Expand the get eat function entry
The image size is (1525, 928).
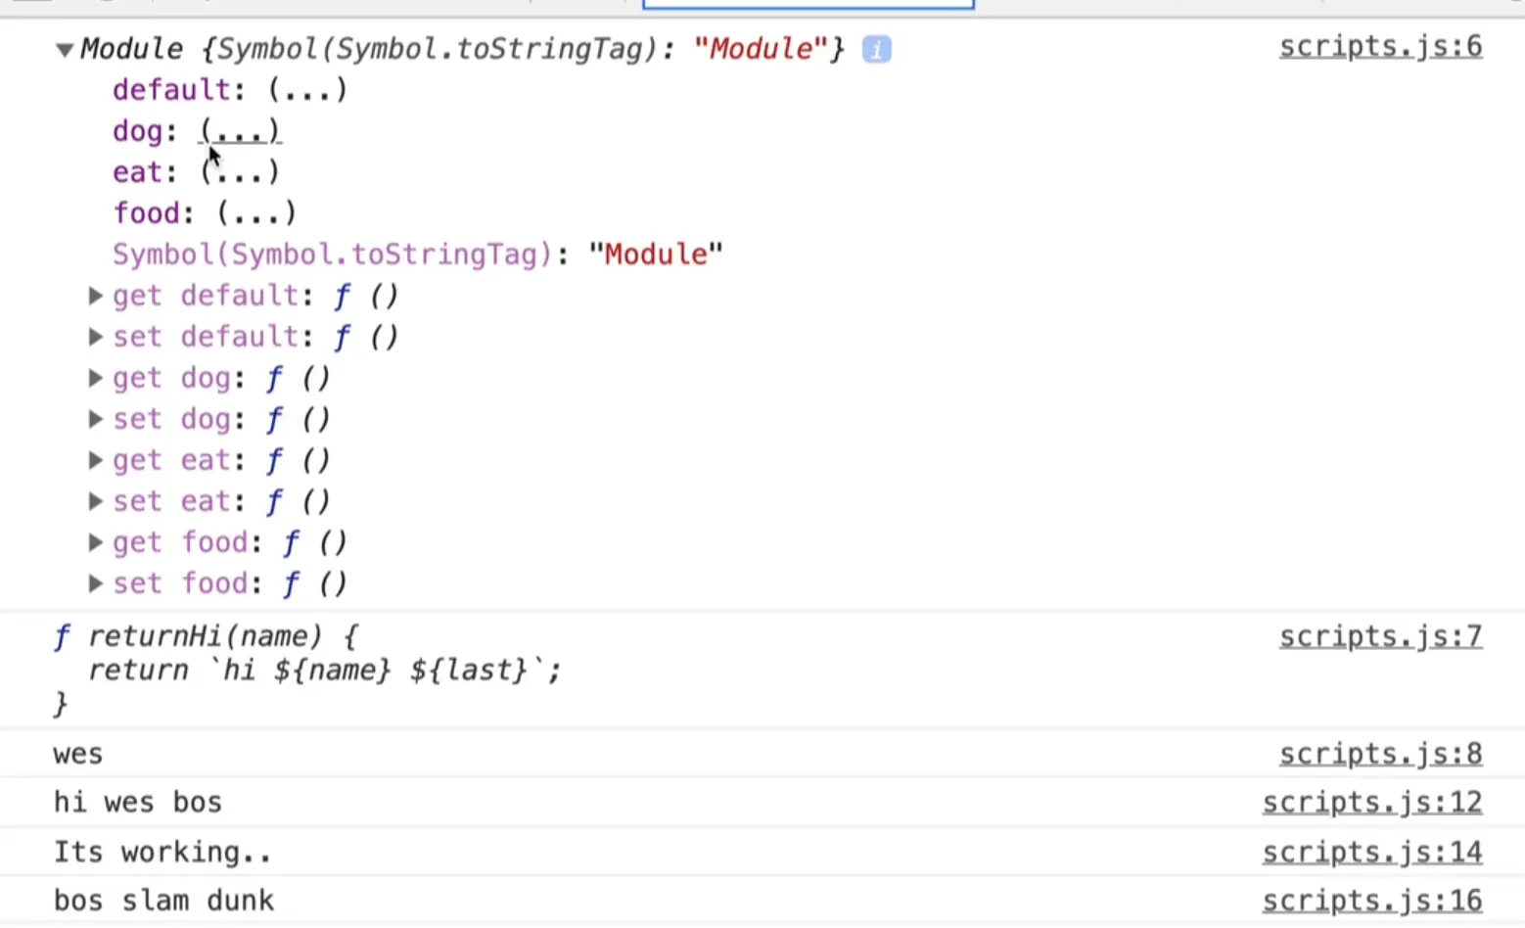[94, 459]
